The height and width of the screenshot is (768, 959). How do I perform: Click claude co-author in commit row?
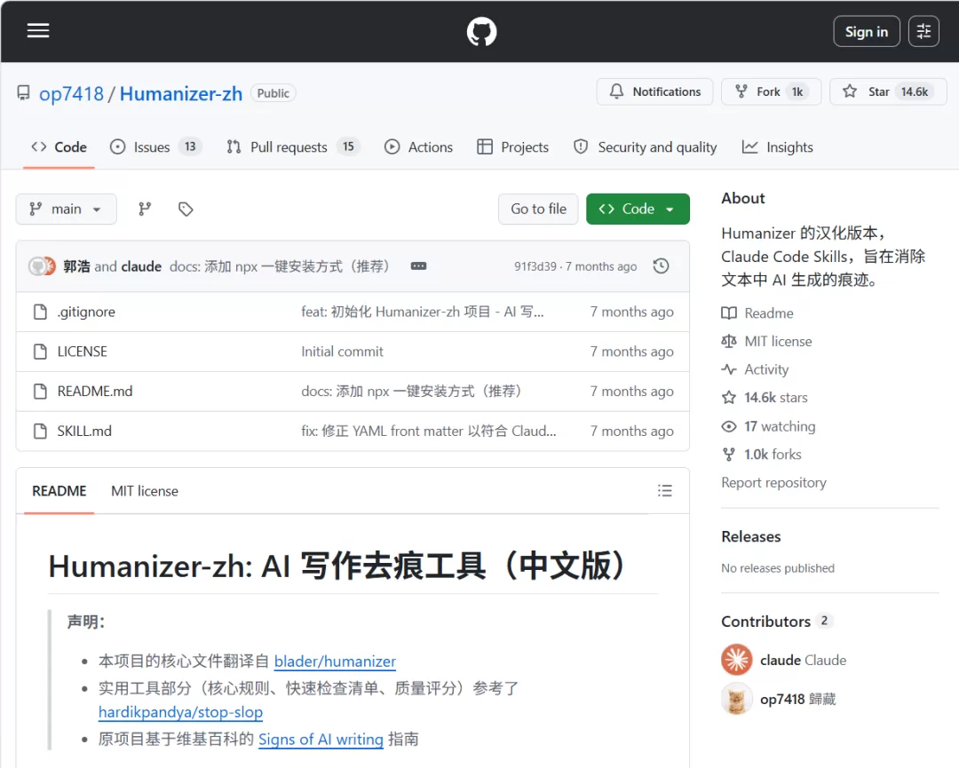pyautogui.click(x=141, y=266)
